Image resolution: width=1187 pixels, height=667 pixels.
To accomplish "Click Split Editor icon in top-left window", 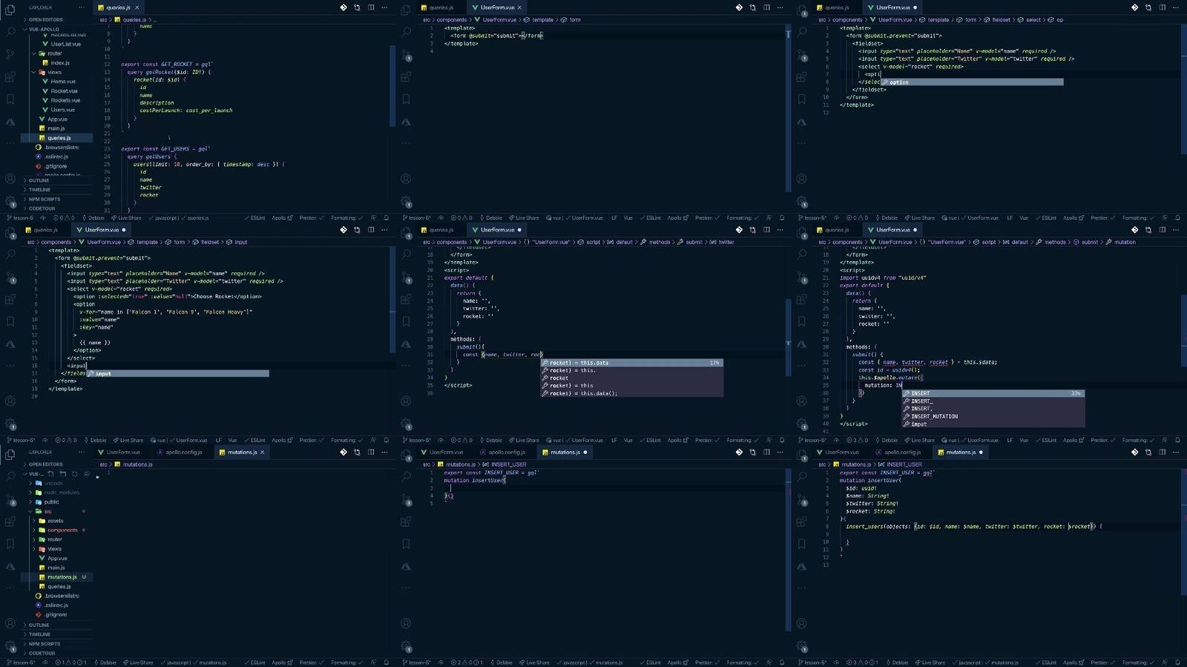I will (371, 7).
